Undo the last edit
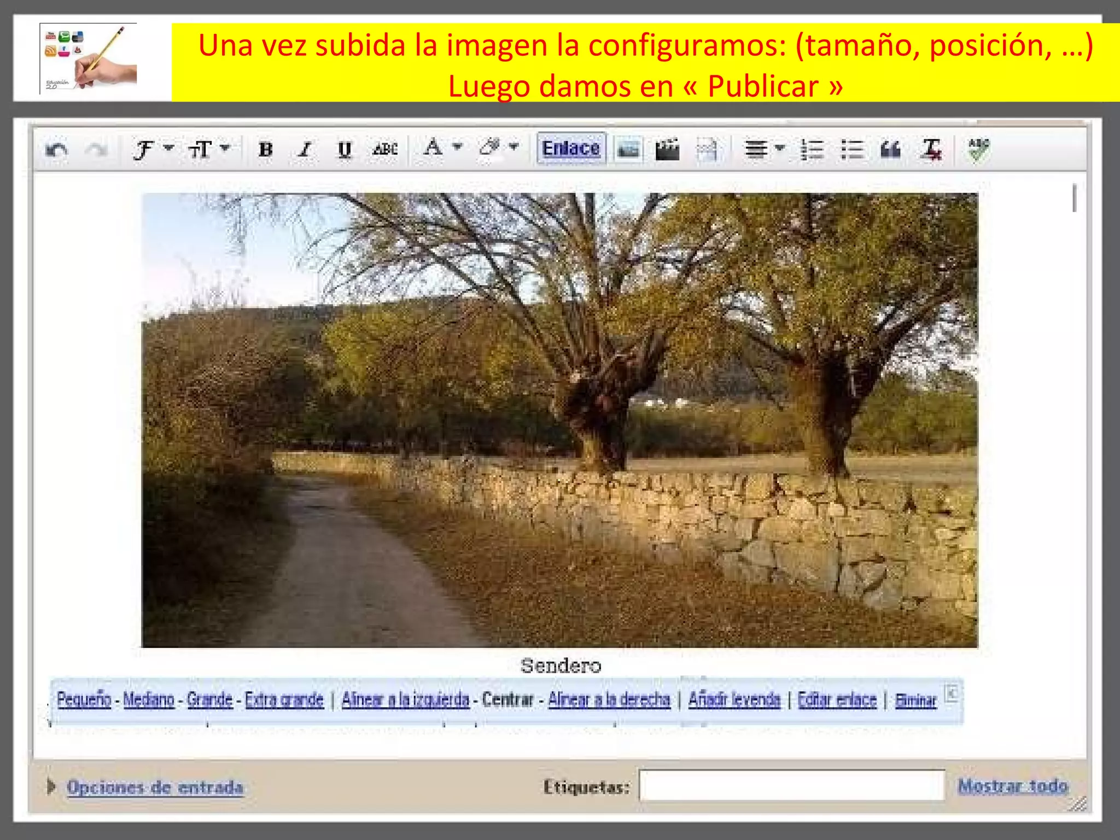Viewport: 1120px width, 840px height. (x=56, y=149)
